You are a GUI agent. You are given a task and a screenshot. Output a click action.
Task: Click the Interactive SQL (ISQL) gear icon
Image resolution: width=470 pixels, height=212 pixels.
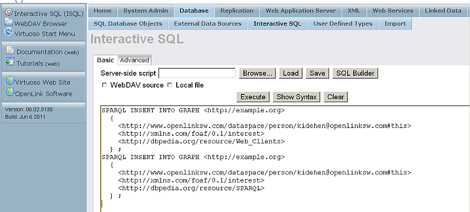pos(9,12)
